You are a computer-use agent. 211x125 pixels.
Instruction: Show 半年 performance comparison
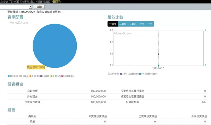(x=142, y=24)
